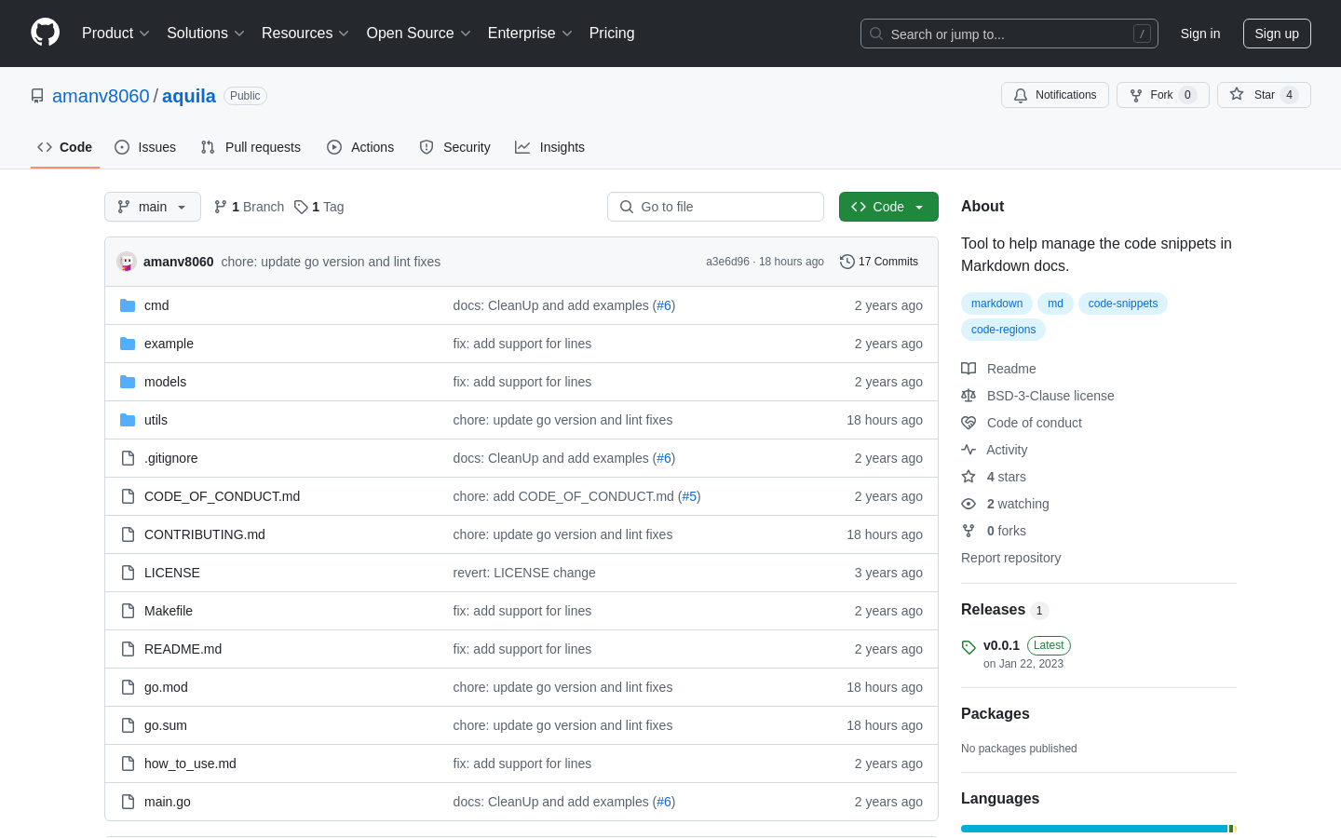Click the .gitignore file icon
Image resolution: width=1341 pixels, height=838 pixels.
point(128,458)
